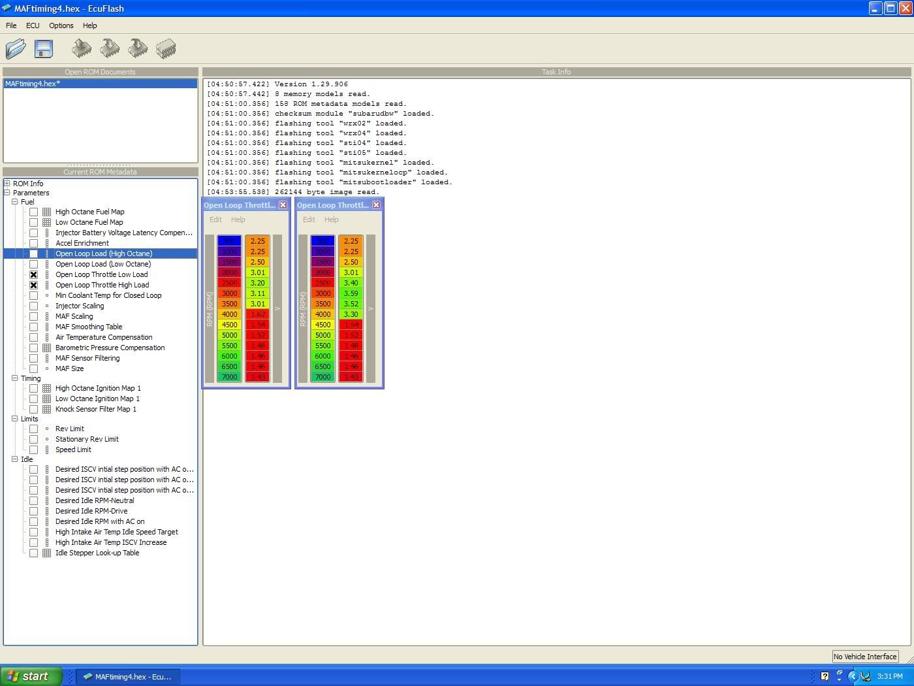
Task: Open the ECU menu
Action: click(33, 25)
